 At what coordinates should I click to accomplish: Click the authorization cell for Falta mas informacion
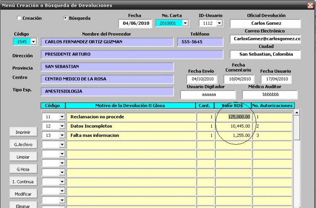[x=272, y=135]
